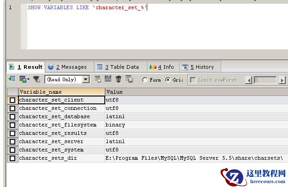Click the export result set icon
The image size is (288, 187).
12,79
